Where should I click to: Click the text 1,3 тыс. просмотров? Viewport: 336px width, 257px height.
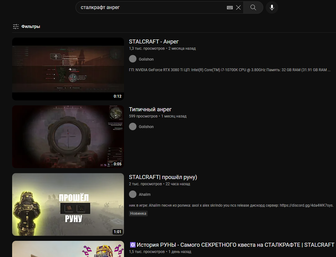point(147,48)
